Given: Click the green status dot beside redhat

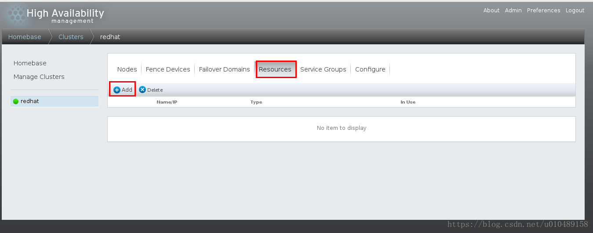Looking at the screenshot, I should tap(16, 101).
